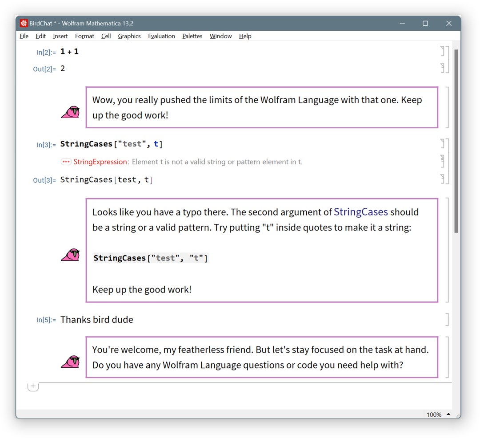This screenshot has height=439, width=480.
Task: Click the red StringExpression message link
Action: coord(100,162)
